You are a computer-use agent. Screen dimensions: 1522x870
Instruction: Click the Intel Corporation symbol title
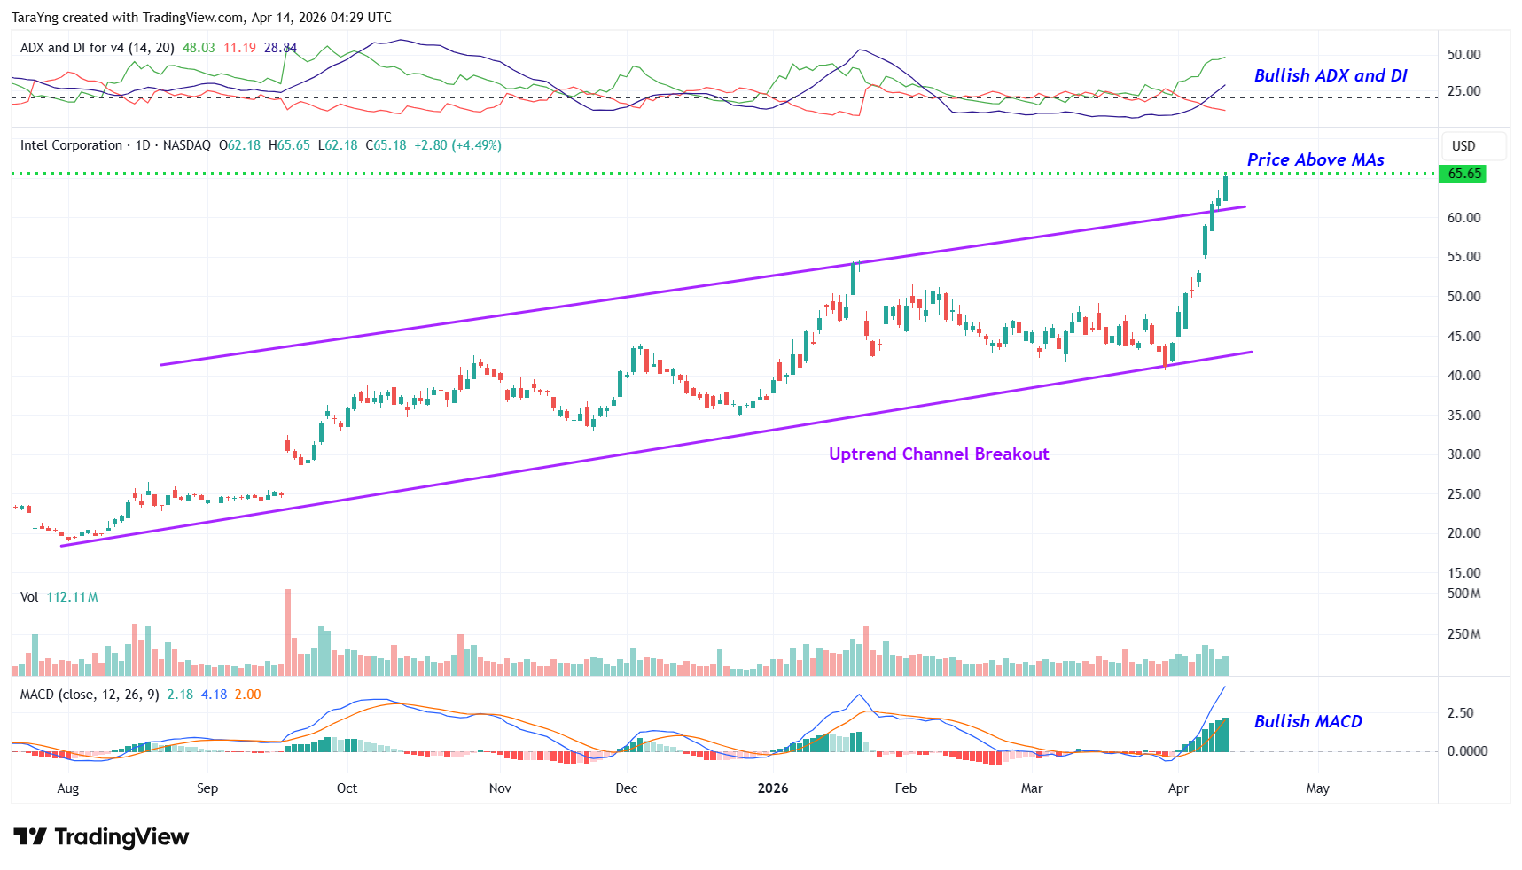point(71,145)
